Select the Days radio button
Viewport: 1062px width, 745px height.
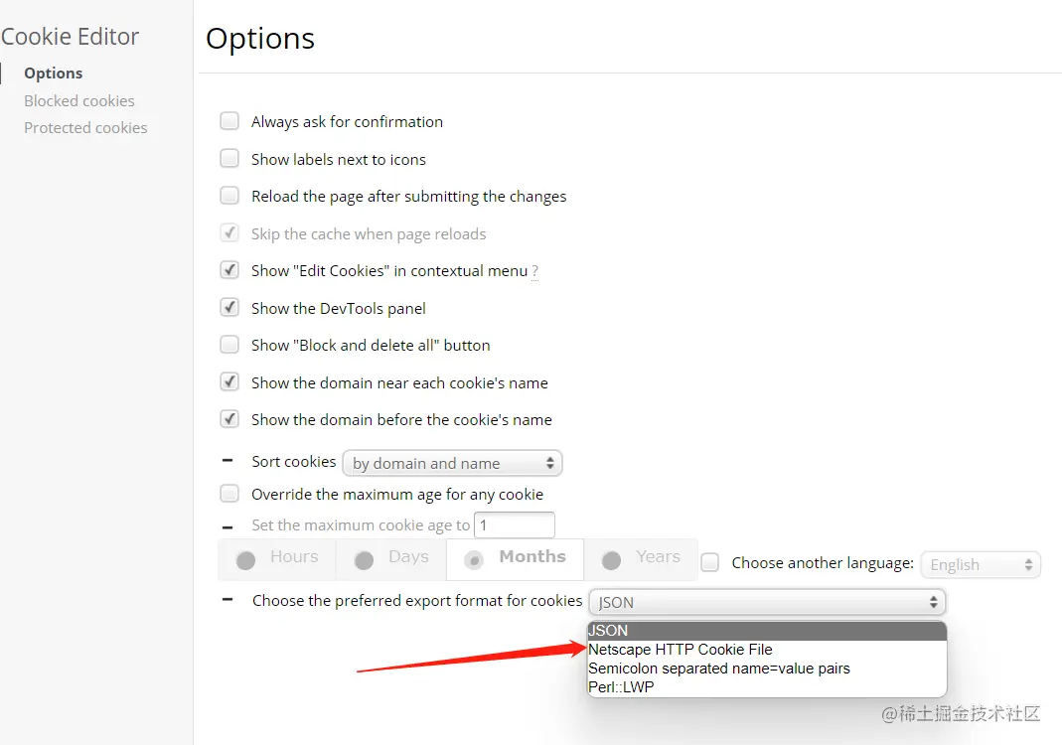coord(365,560)
